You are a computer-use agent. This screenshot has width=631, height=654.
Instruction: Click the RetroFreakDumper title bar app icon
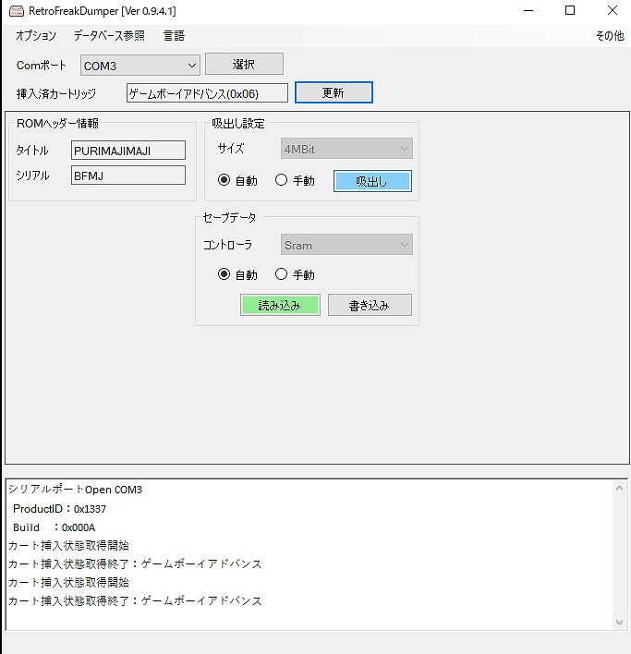click(x=17, y=11)
